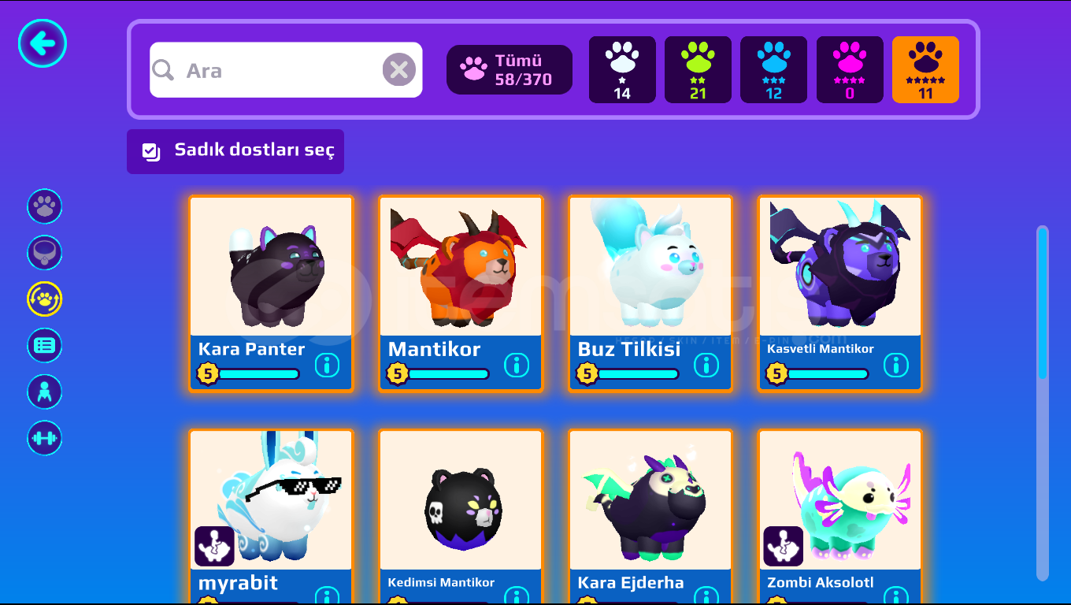The height and width of the screenshot is (605, 1071).
Task: Open the list sidebar icon
Action: click(x=45, y=346)
